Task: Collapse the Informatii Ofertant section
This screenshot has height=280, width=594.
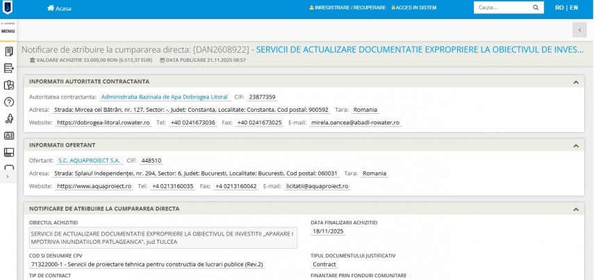Action: 575,145
